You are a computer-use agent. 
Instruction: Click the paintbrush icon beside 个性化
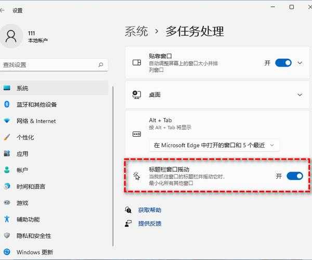[7, 137]
